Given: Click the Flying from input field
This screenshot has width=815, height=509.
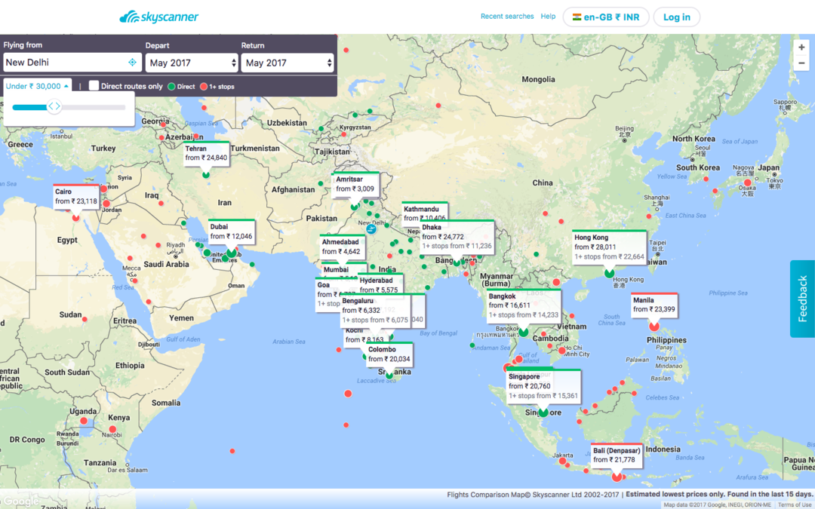Looking at the screenshot, I should [64, 63].
